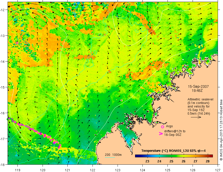Click the 122 longitude axis label
Image resolution: width=223 pixels, height=172 pixels.
(x=92, y=170)
